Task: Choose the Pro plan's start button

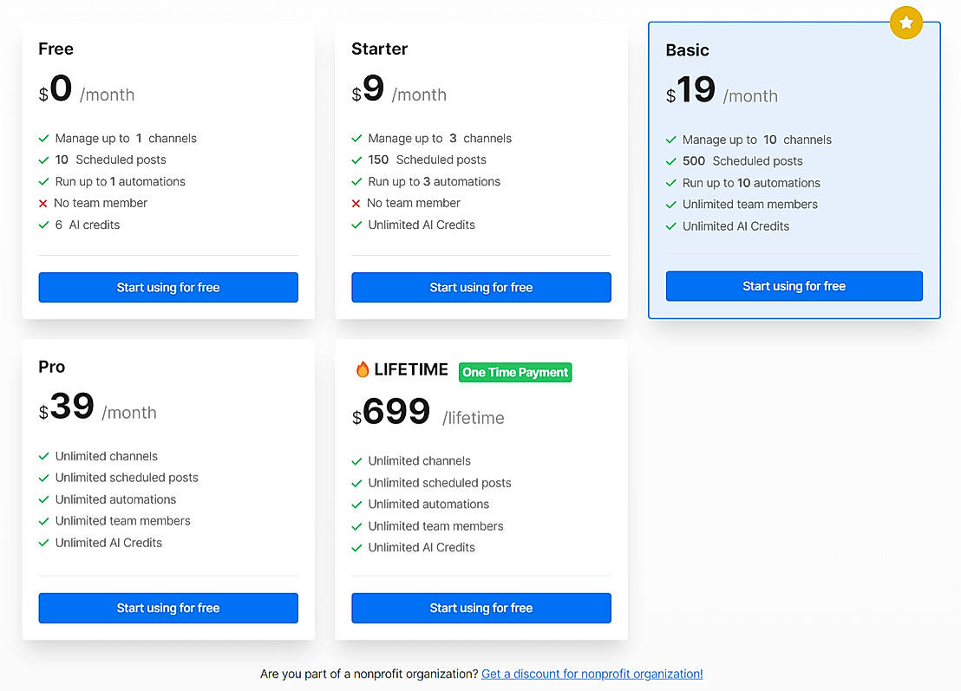Action: (168, 608)
